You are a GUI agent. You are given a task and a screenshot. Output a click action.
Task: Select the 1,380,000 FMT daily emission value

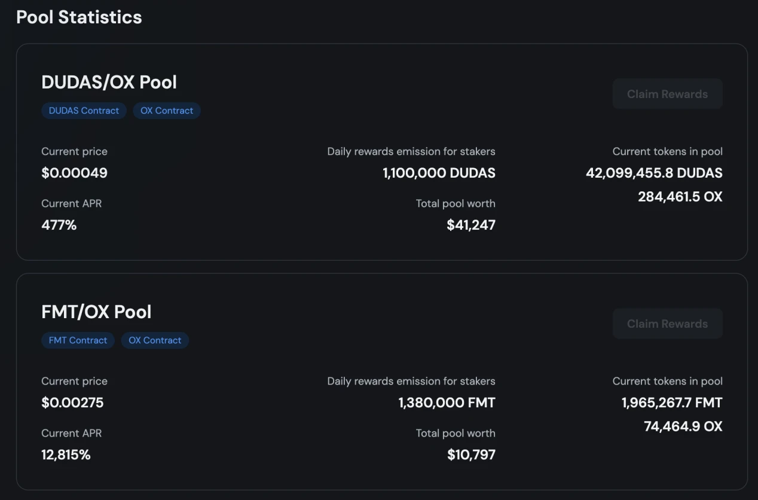point(447,403)
